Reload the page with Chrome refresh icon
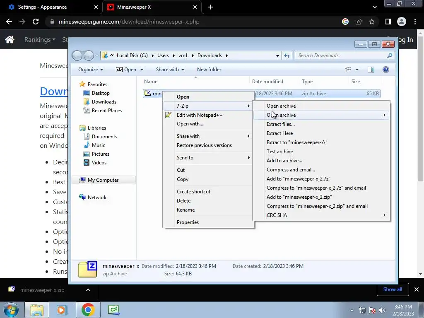 [36, 22]
